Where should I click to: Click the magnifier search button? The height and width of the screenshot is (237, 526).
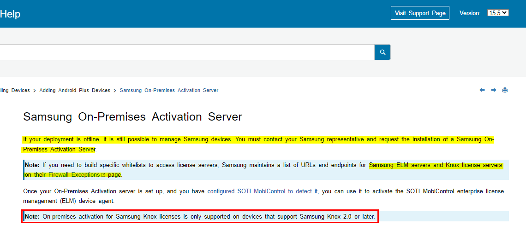point(382,52)
